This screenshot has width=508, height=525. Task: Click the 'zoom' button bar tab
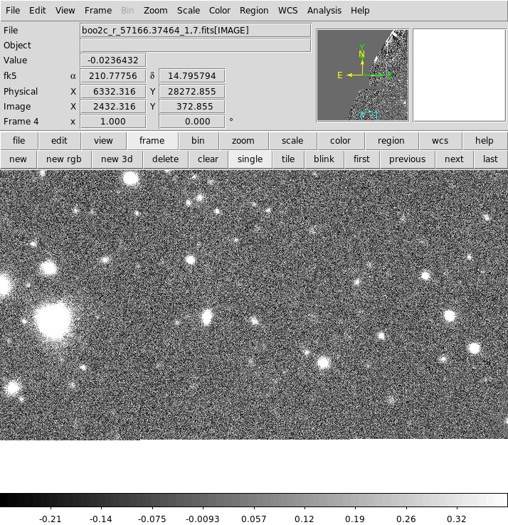243,141
